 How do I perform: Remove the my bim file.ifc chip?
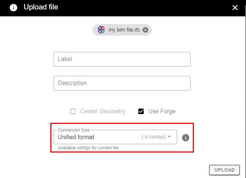point(145,30)
